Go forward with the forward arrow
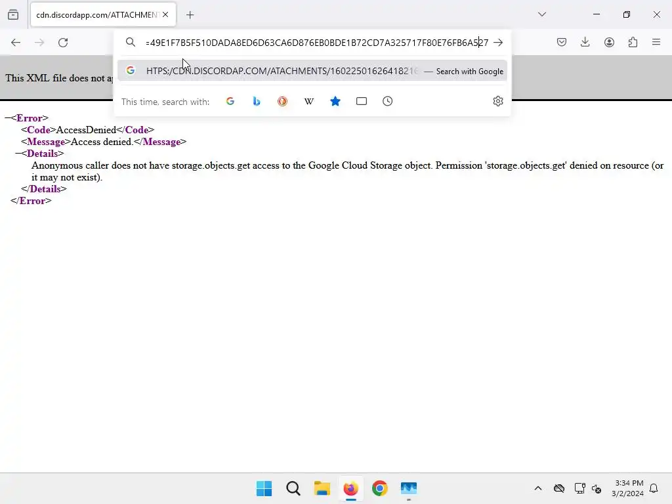 coord(39,43)
